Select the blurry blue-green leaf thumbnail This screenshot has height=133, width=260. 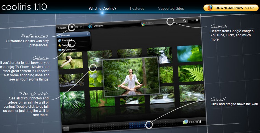click(189, 53)
